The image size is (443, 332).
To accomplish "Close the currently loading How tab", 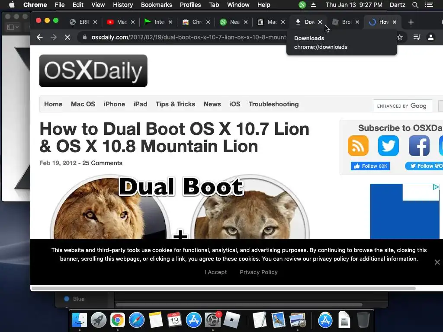I will (x=395, y=22).
